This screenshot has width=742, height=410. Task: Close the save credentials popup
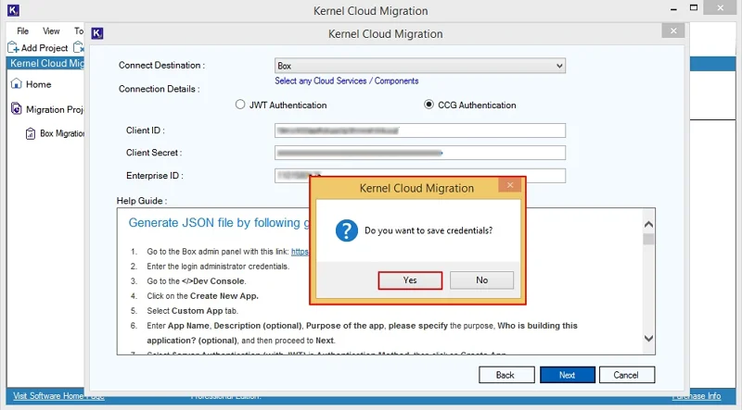pyautogui.click(x=509, y=185)
